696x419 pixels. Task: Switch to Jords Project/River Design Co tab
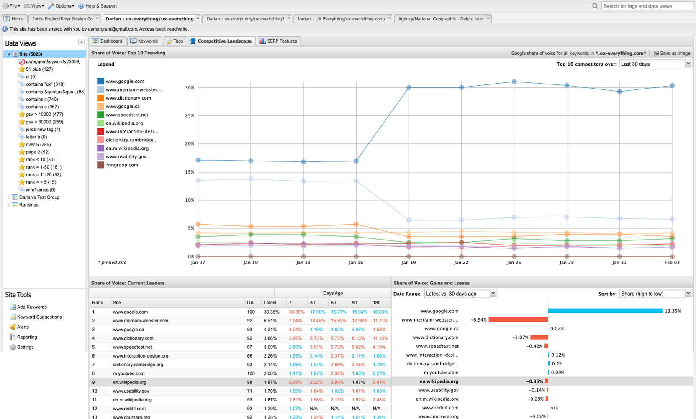[x=62, y=19]
